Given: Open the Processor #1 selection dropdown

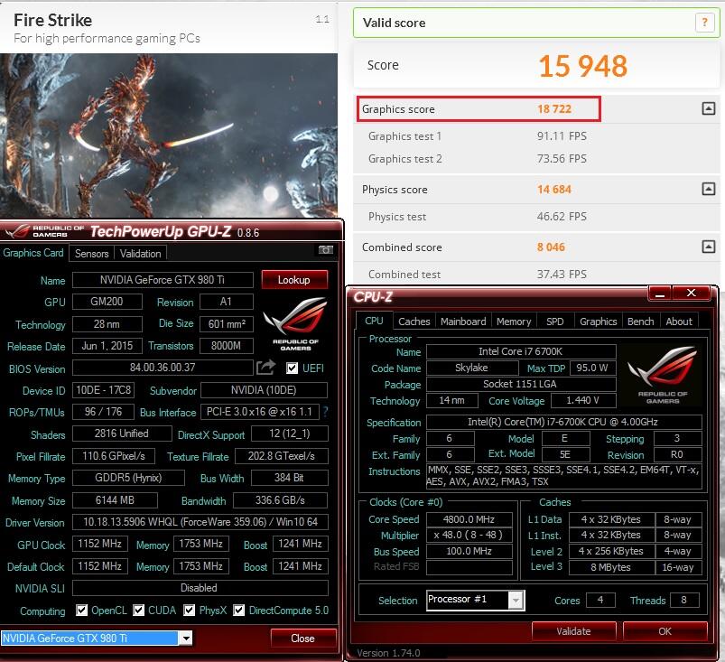Looking at the screenshot, I should pos(516,601).
